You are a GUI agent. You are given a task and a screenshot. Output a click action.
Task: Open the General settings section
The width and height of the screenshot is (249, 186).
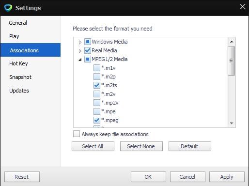(18, 23)
